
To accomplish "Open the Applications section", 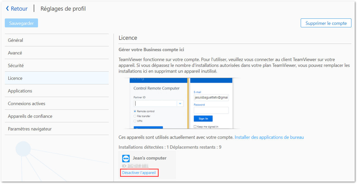I will tap(57, 91).
